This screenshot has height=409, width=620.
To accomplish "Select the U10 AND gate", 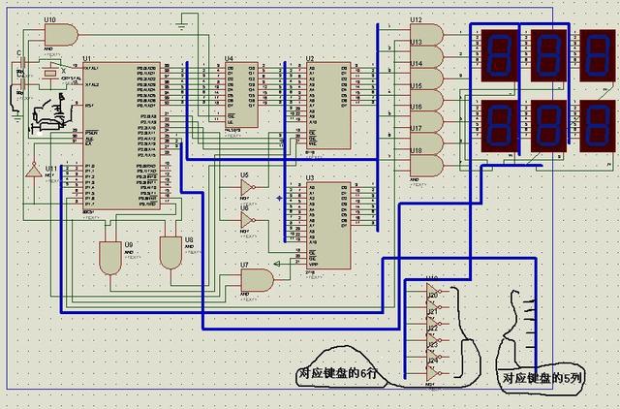I will click(x=59, y=35).
